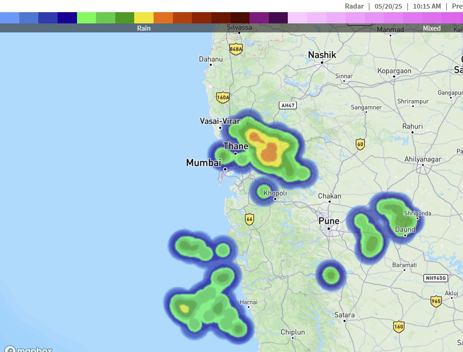
Task: Select the NH965G route marker
Action: (436, 278)
